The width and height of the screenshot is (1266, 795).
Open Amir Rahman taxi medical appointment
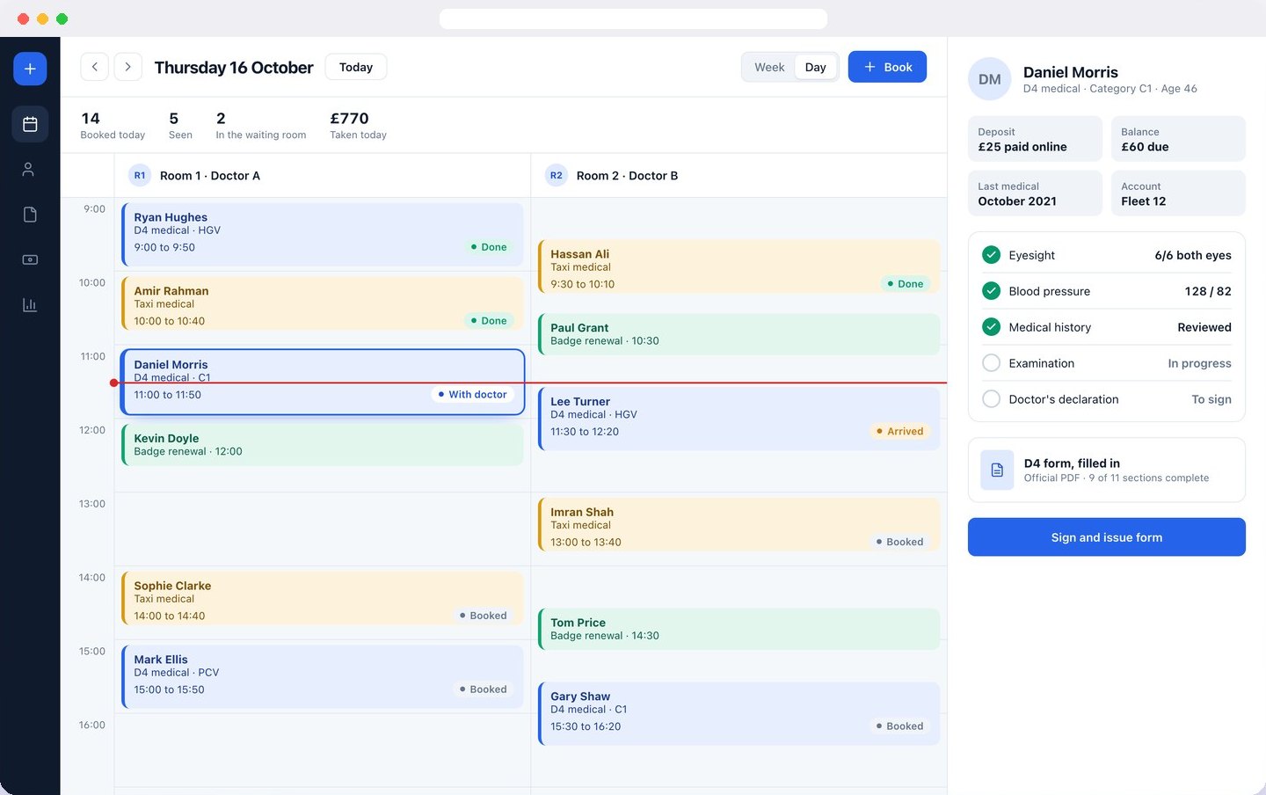(x=323, y=303)
